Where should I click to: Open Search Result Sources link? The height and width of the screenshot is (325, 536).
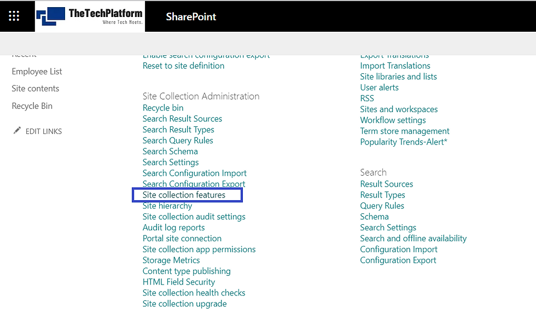tap(182, 119)
